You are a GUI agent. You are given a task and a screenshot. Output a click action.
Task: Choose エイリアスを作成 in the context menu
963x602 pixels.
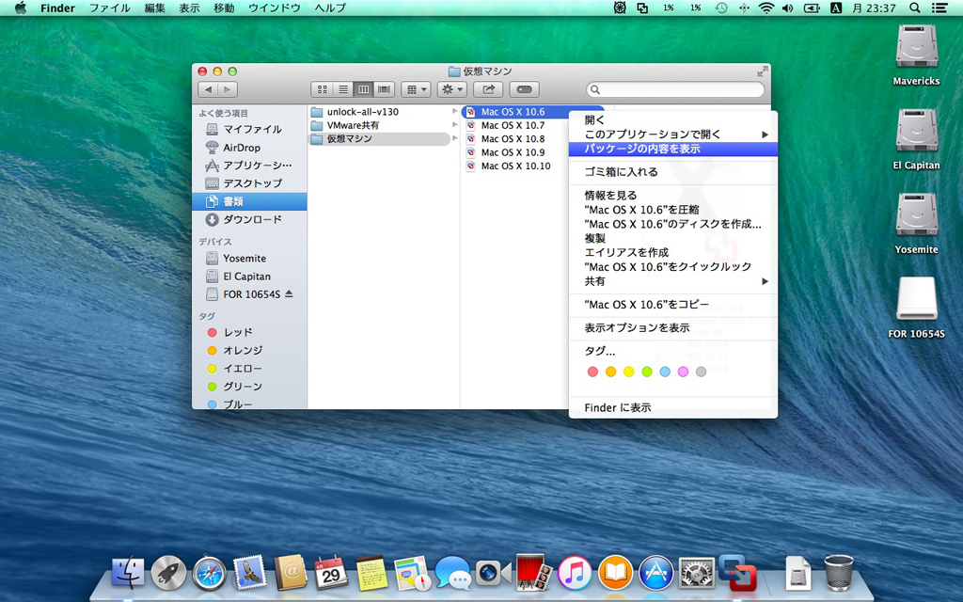click(x=673, y=252)
